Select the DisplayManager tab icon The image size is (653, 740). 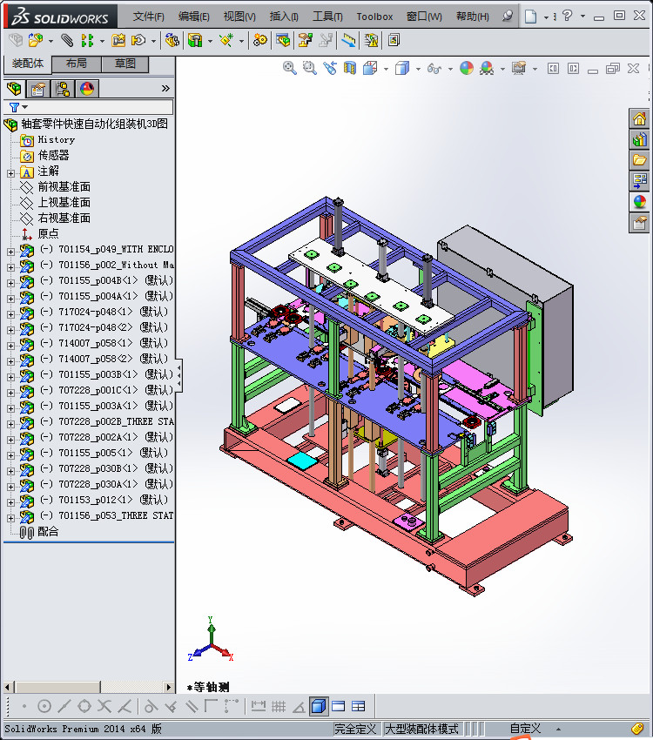[x=87, y=89]
